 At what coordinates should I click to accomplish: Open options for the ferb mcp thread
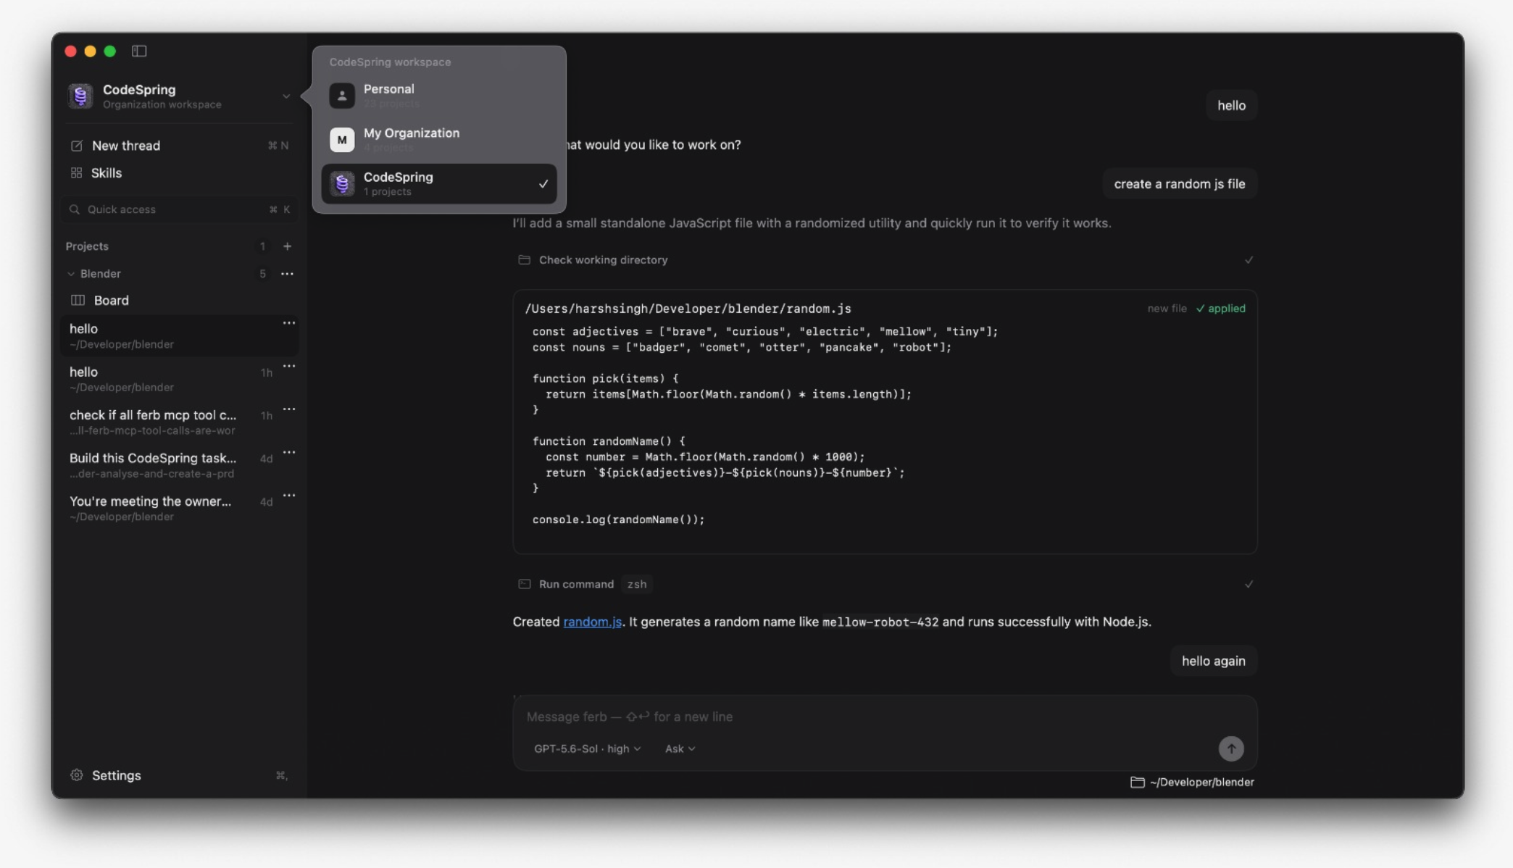click(x=289, y=409)
